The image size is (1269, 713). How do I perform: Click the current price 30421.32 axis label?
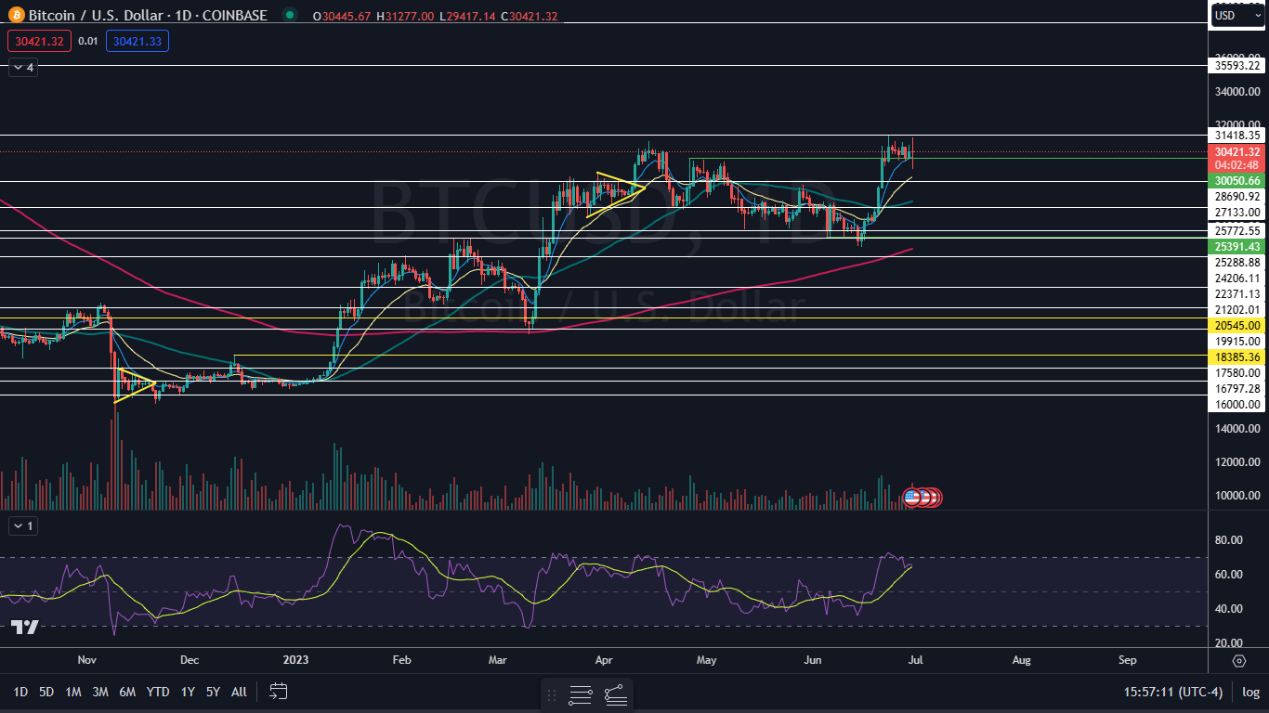tap(1237, 152)
